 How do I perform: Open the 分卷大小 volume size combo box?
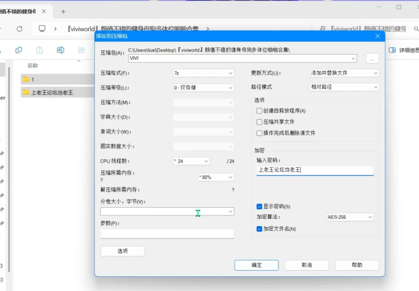[167, 211]
